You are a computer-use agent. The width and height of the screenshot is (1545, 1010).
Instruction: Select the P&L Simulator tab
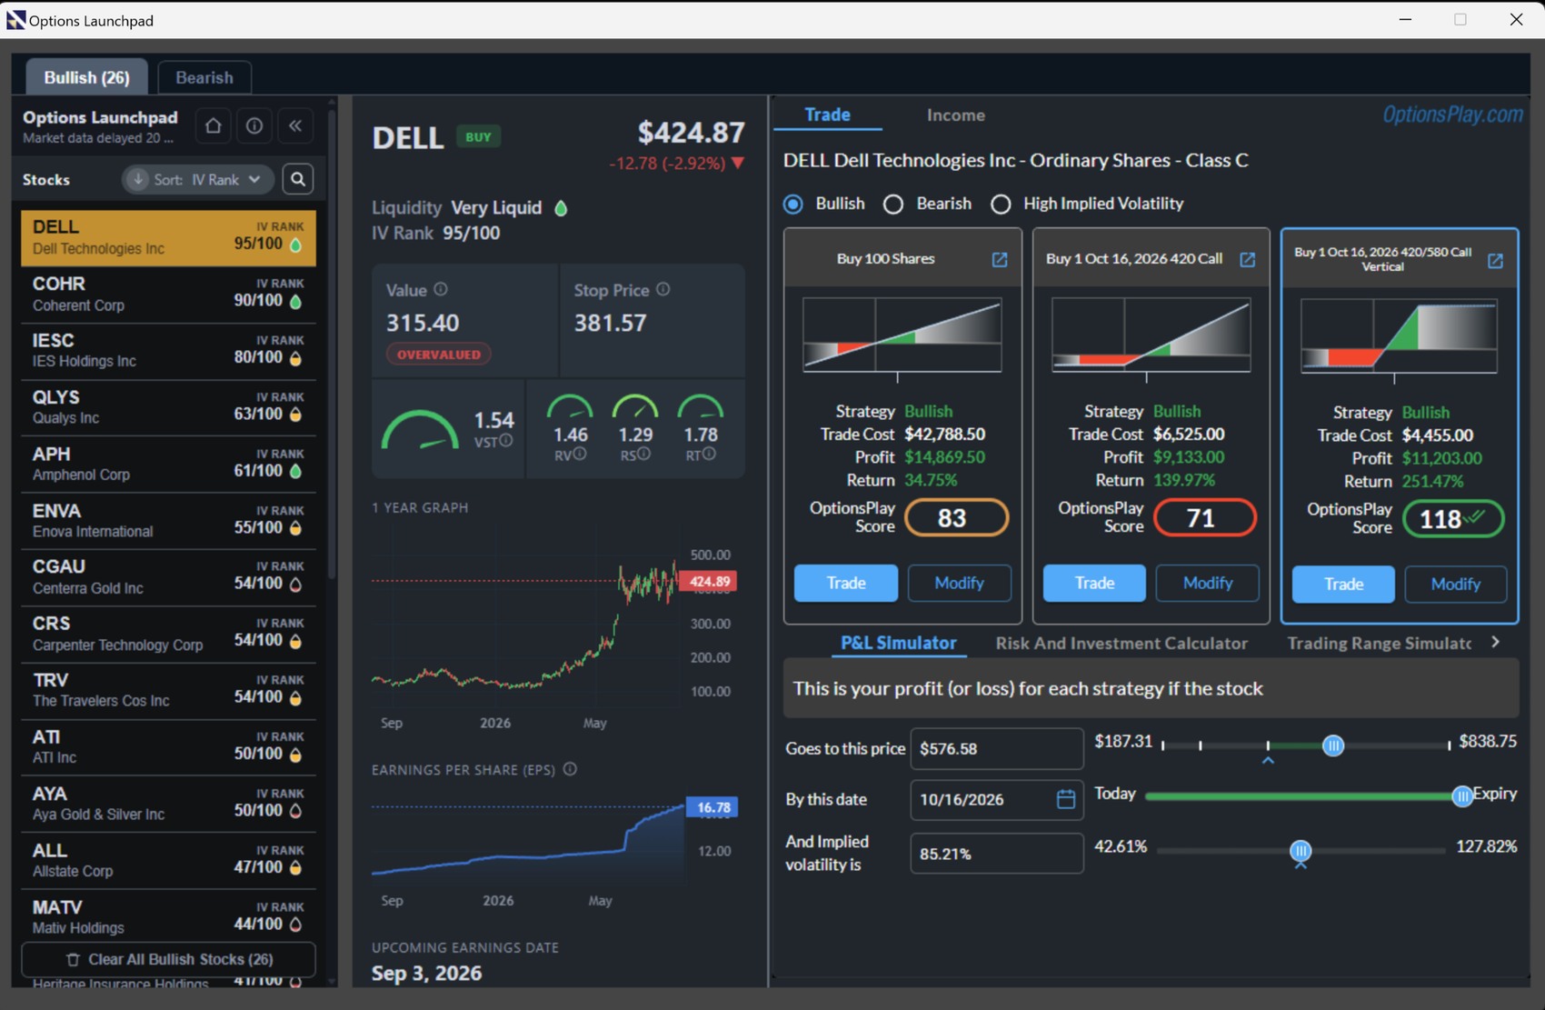click(898, 643)
